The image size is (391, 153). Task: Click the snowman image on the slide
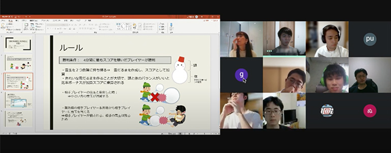click(180, 70)
